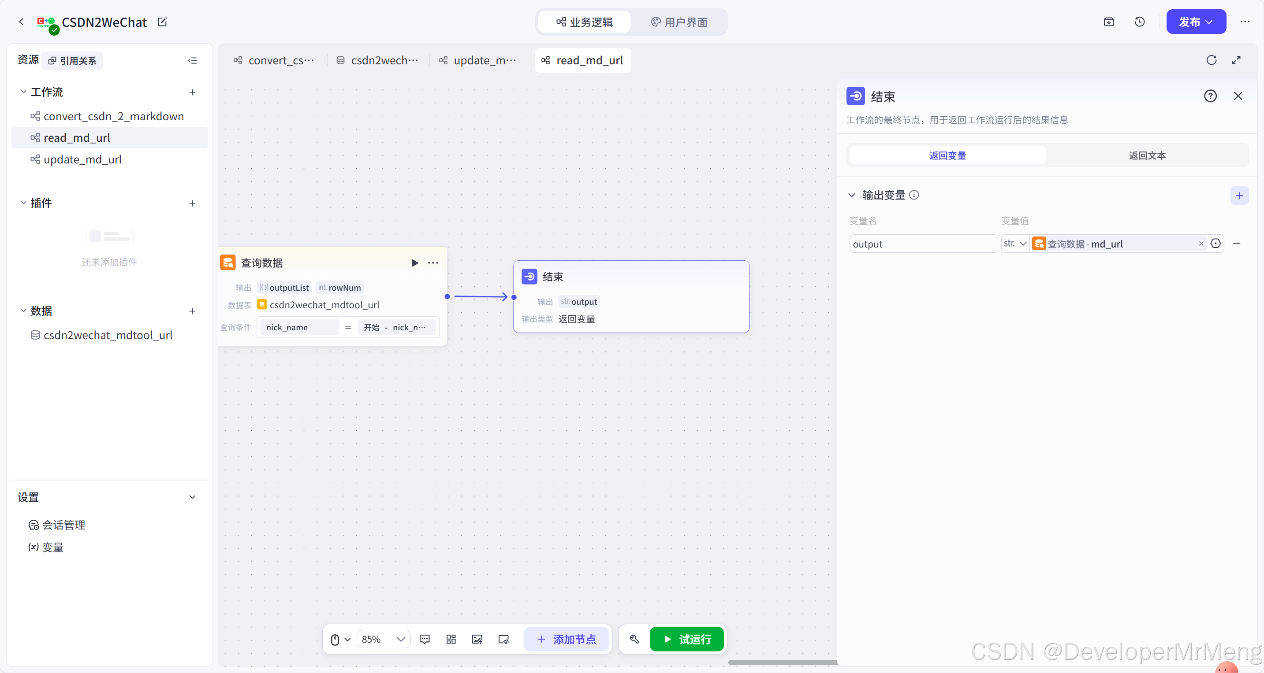Click the fullscreen expand arrows icon

tap(1236, 60)
